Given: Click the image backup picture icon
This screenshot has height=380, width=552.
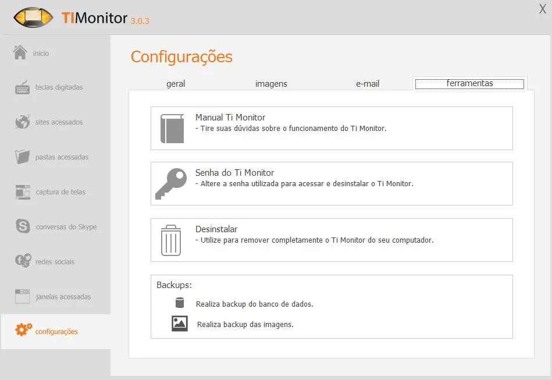Looking at the screenshot, I should [180, 324].
